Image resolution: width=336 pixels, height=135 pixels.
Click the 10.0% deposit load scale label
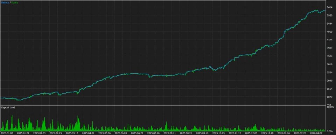(x=331, y=107)
